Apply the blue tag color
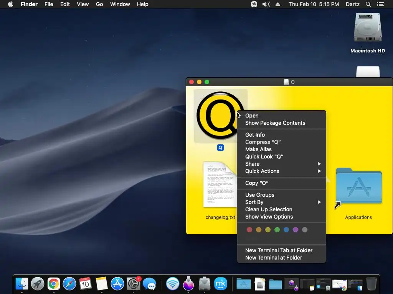The image size is (393, 294). 286,230
